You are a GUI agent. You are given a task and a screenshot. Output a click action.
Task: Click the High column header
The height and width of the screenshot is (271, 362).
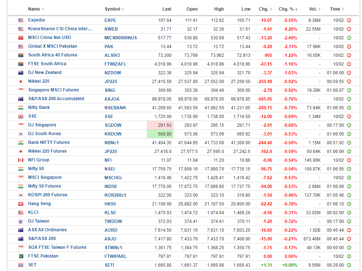[x=219, y=9]
